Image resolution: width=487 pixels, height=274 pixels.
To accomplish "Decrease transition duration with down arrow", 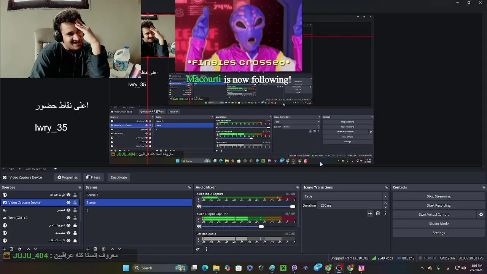I will [385, 207].
